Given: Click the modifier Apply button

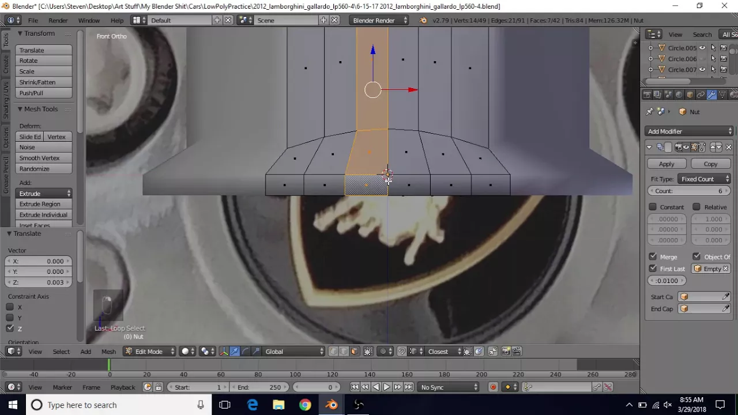Looking at the screenshot, I should [x=667, y=164].
